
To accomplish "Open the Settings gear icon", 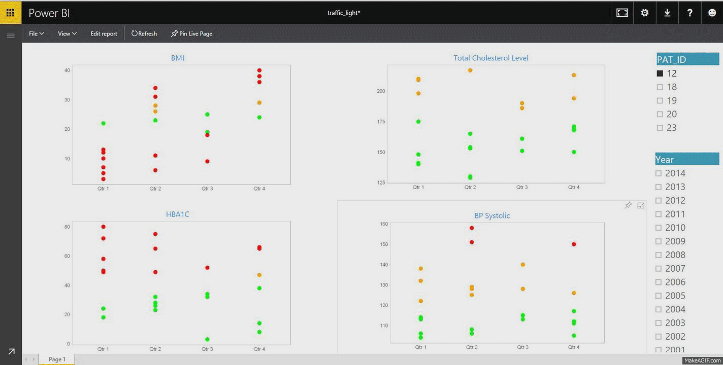I will 644,13.
